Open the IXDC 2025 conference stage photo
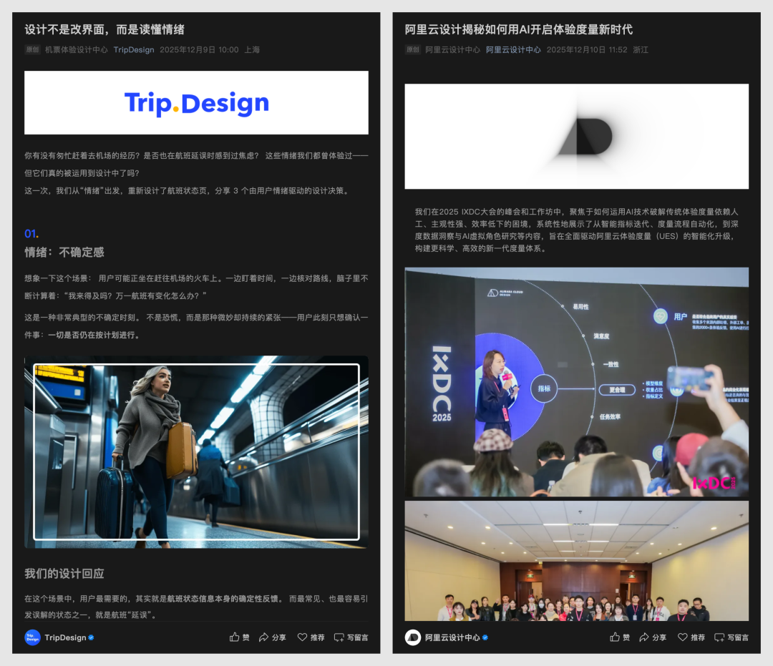773x666 pixels. click(x=577, y=381)
